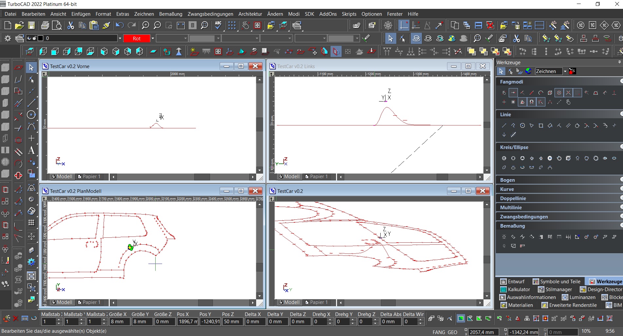Toggle the Select arrow tool in main toolbar

(390, 38)
